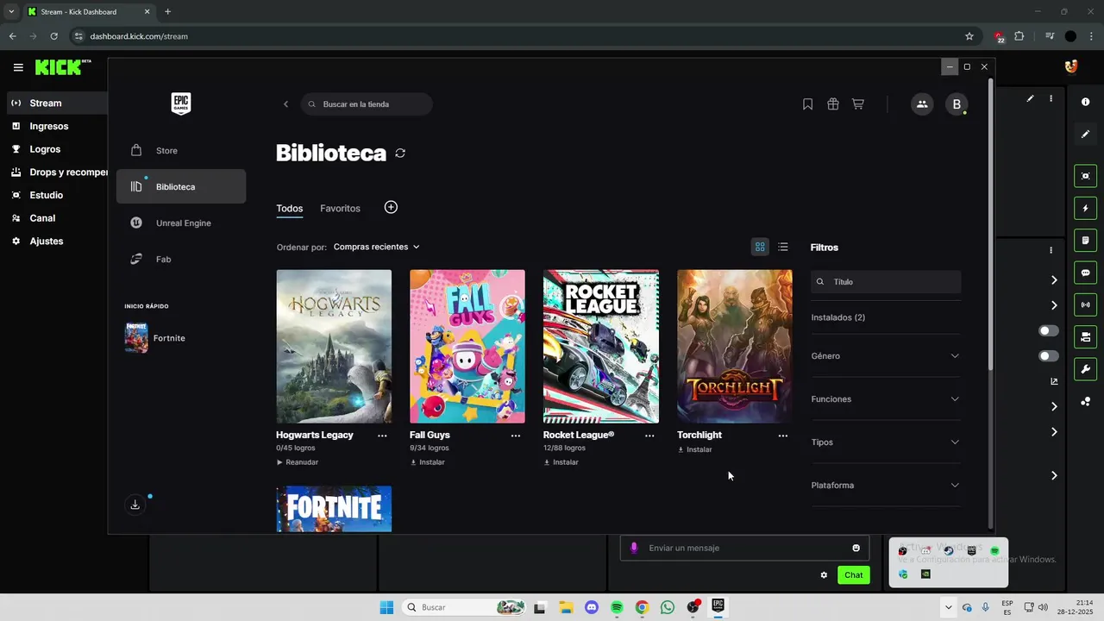Open emoji picker in Kick chat box
This screenshot has width=1104, height=621.
[x=856, y=548]
